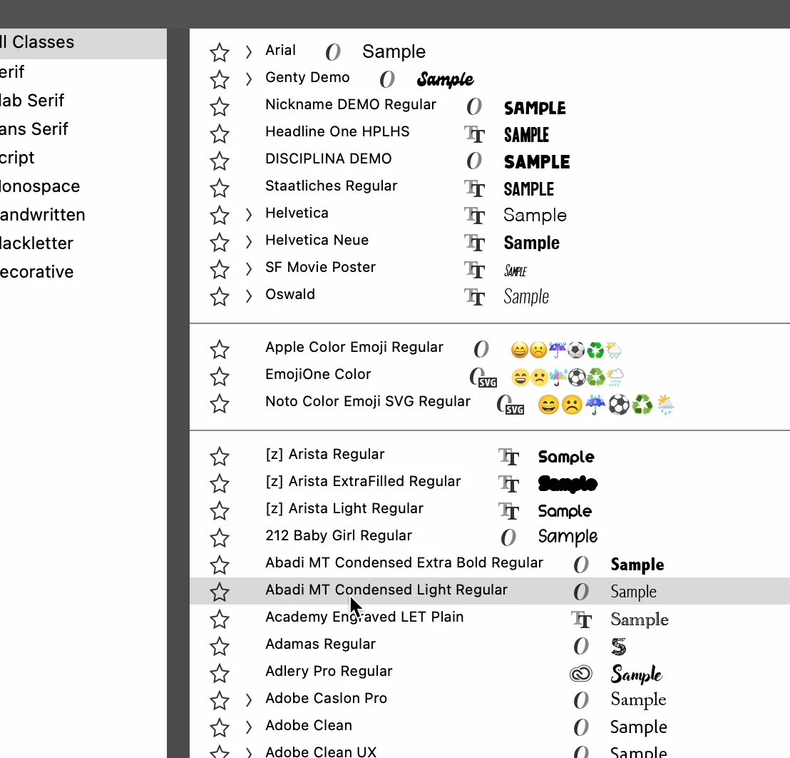
Task: Click OpenType icon for Nickname DEMO Regular
Action: [x=474, y=106]
